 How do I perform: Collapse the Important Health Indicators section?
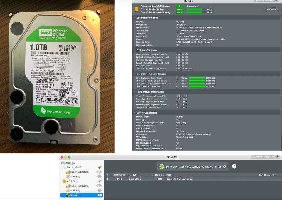coord(135,74)
